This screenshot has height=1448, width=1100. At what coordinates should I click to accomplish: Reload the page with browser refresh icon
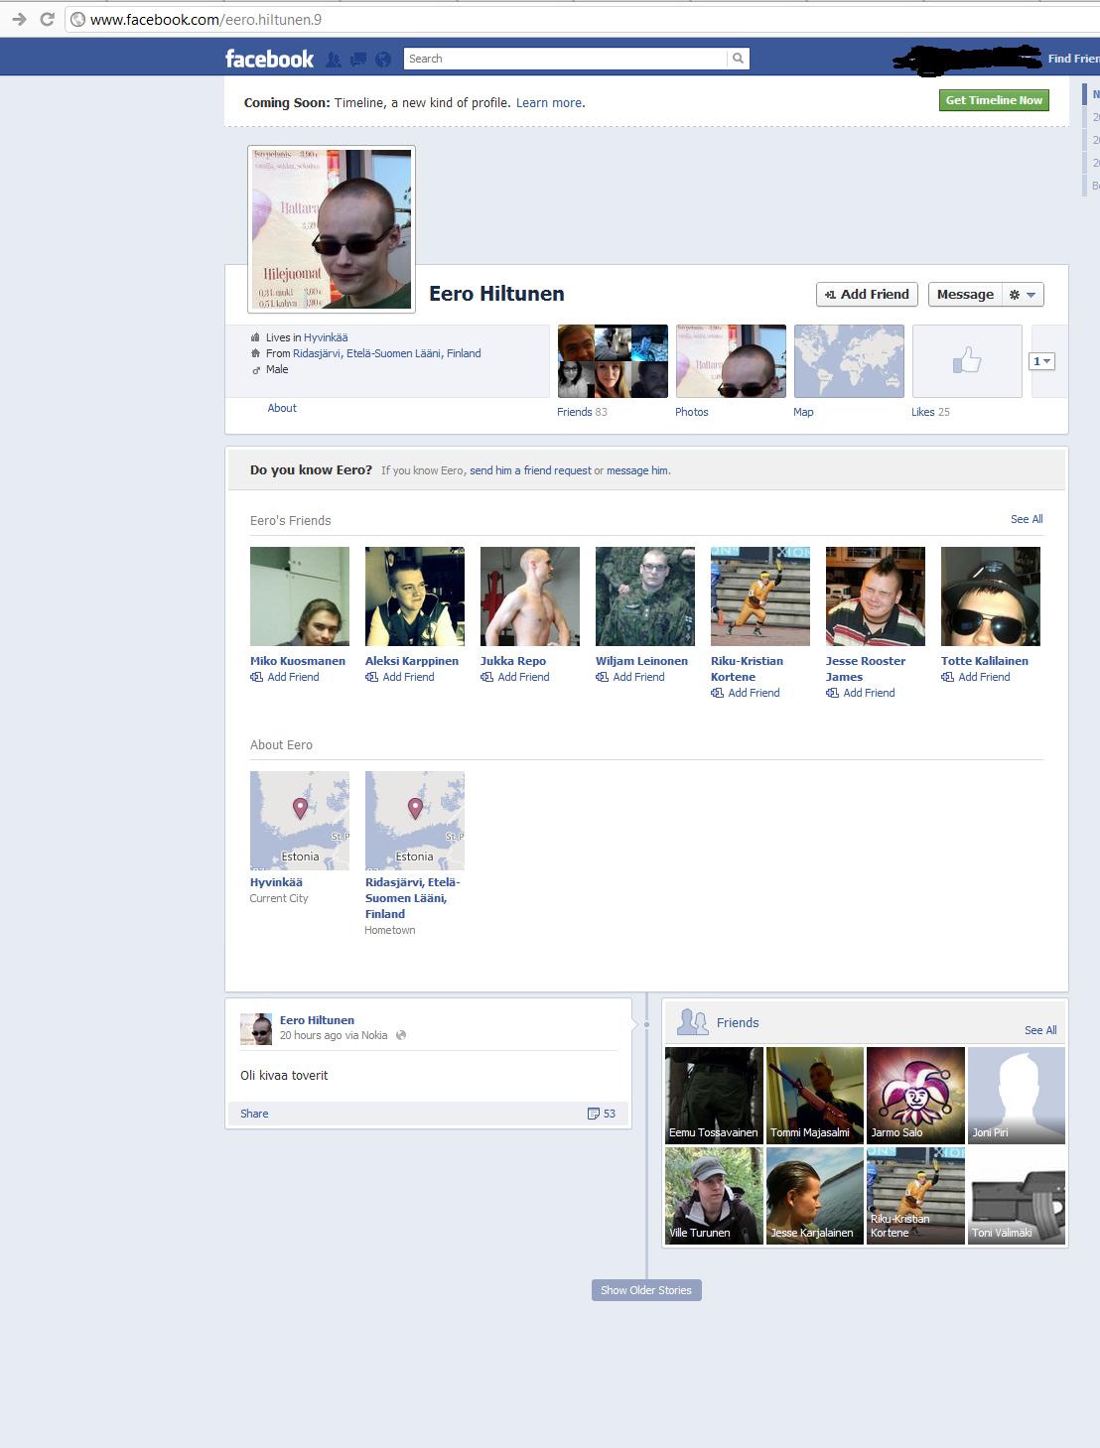pyautogui.click(x=47, y=19)
